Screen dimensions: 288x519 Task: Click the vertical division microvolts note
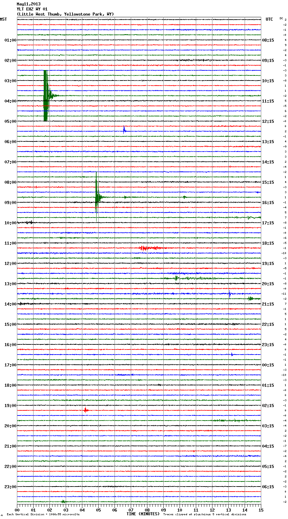(x=43, y=514)
